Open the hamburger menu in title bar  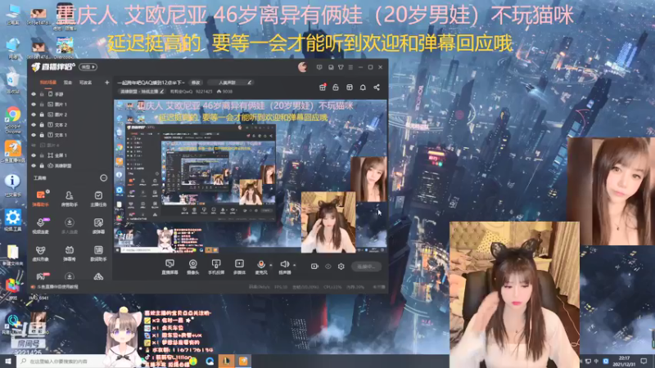click(x=350, y=67)
